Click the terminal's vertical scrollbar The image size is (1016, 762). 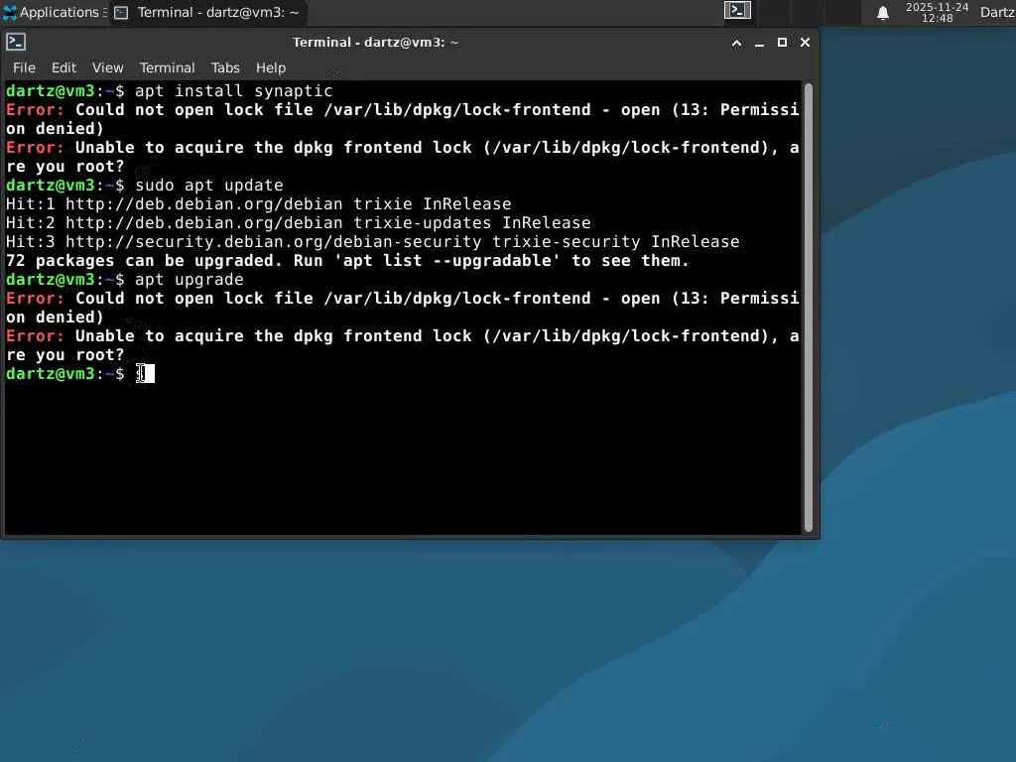pos(809,308)
